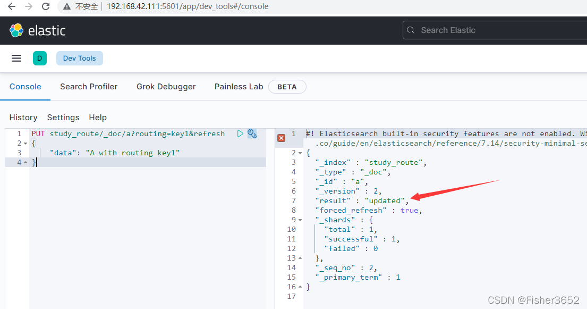Switch to the Console tab
This screenshot has height=309, width=587.
coord(25,87)
